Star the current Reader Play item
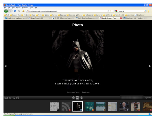This screenshot has height=120, width=158. [73, 98]
